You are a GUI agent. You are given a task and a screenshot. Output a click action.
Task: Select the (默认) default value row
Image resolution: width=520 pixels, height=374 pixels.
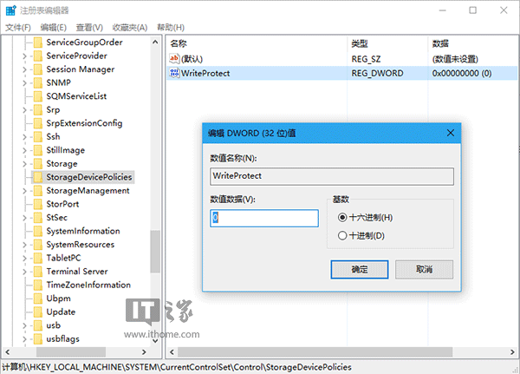pos(342,59)
